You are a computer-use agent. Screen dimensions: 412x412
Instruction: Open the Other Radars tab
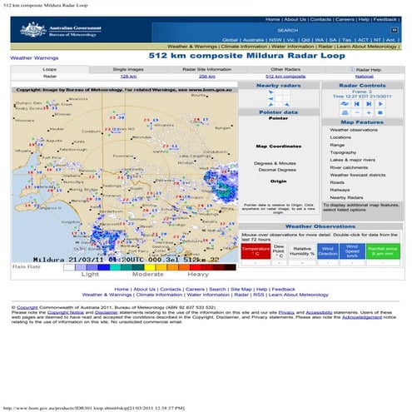click(285, 69)
